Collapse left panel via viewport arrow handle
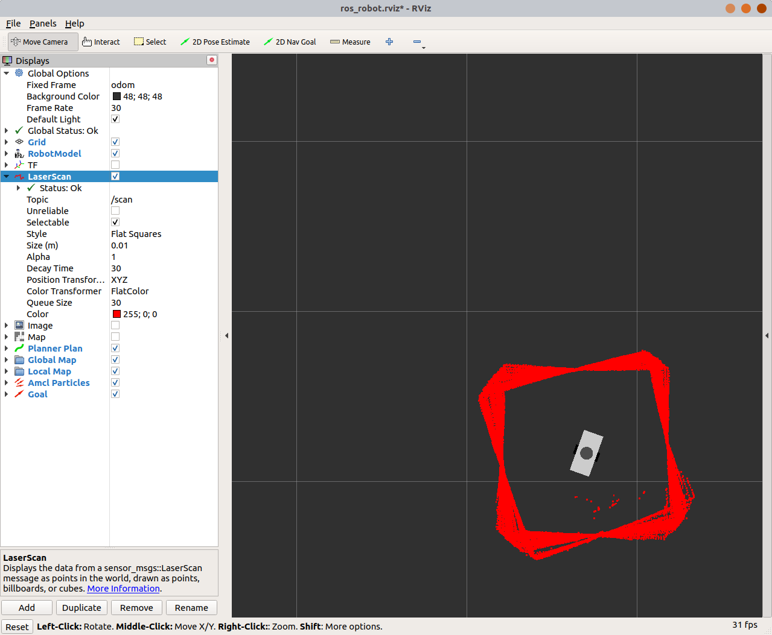The width and height of the screenshot is (772, 635). click(226, 335)
